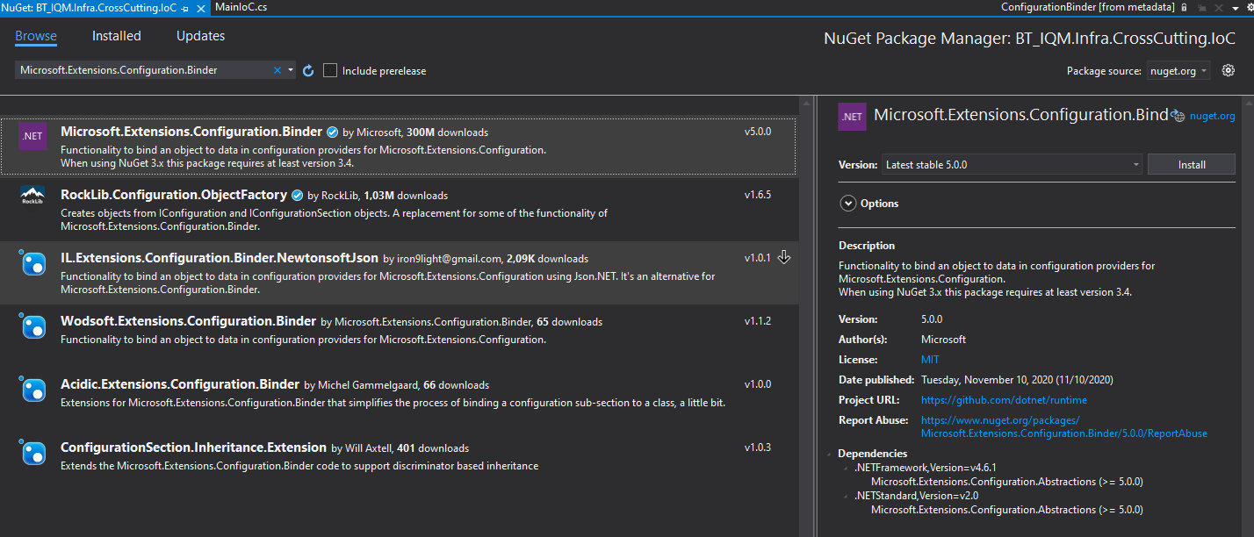Click the RockLib package logo icon
Screen dimensions: 1254x537
(32, 196)
